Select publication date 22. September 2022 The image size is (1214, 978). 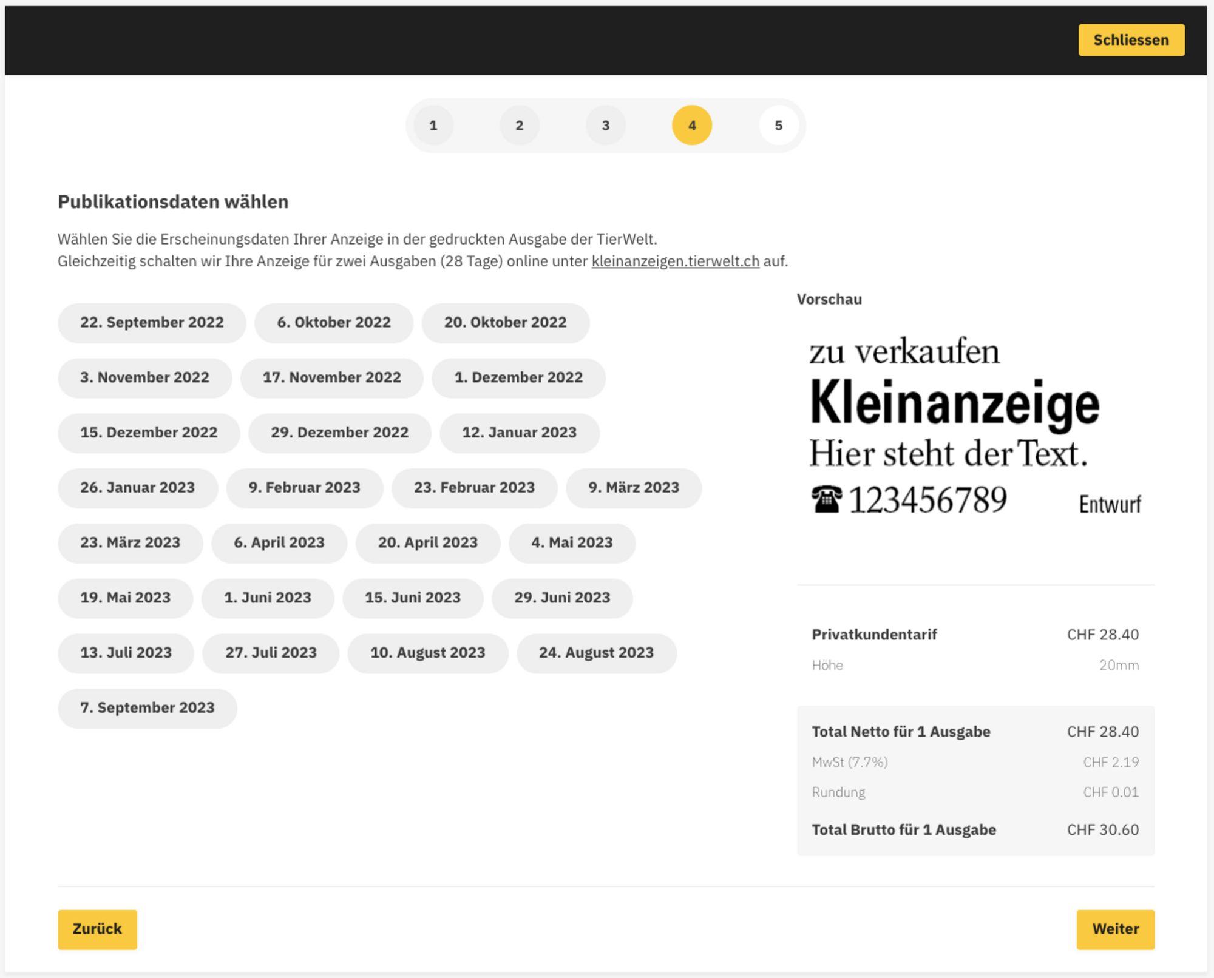coord(152,323)
